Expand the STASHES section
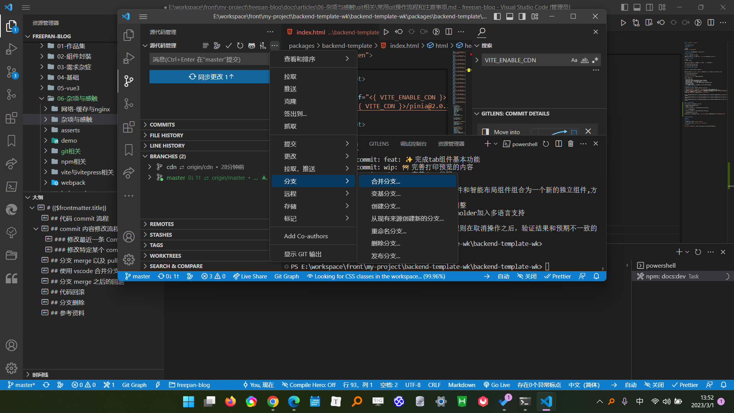The width and height of the screenshot is (734, 413). pyautogui.click(x=161, y=234)
